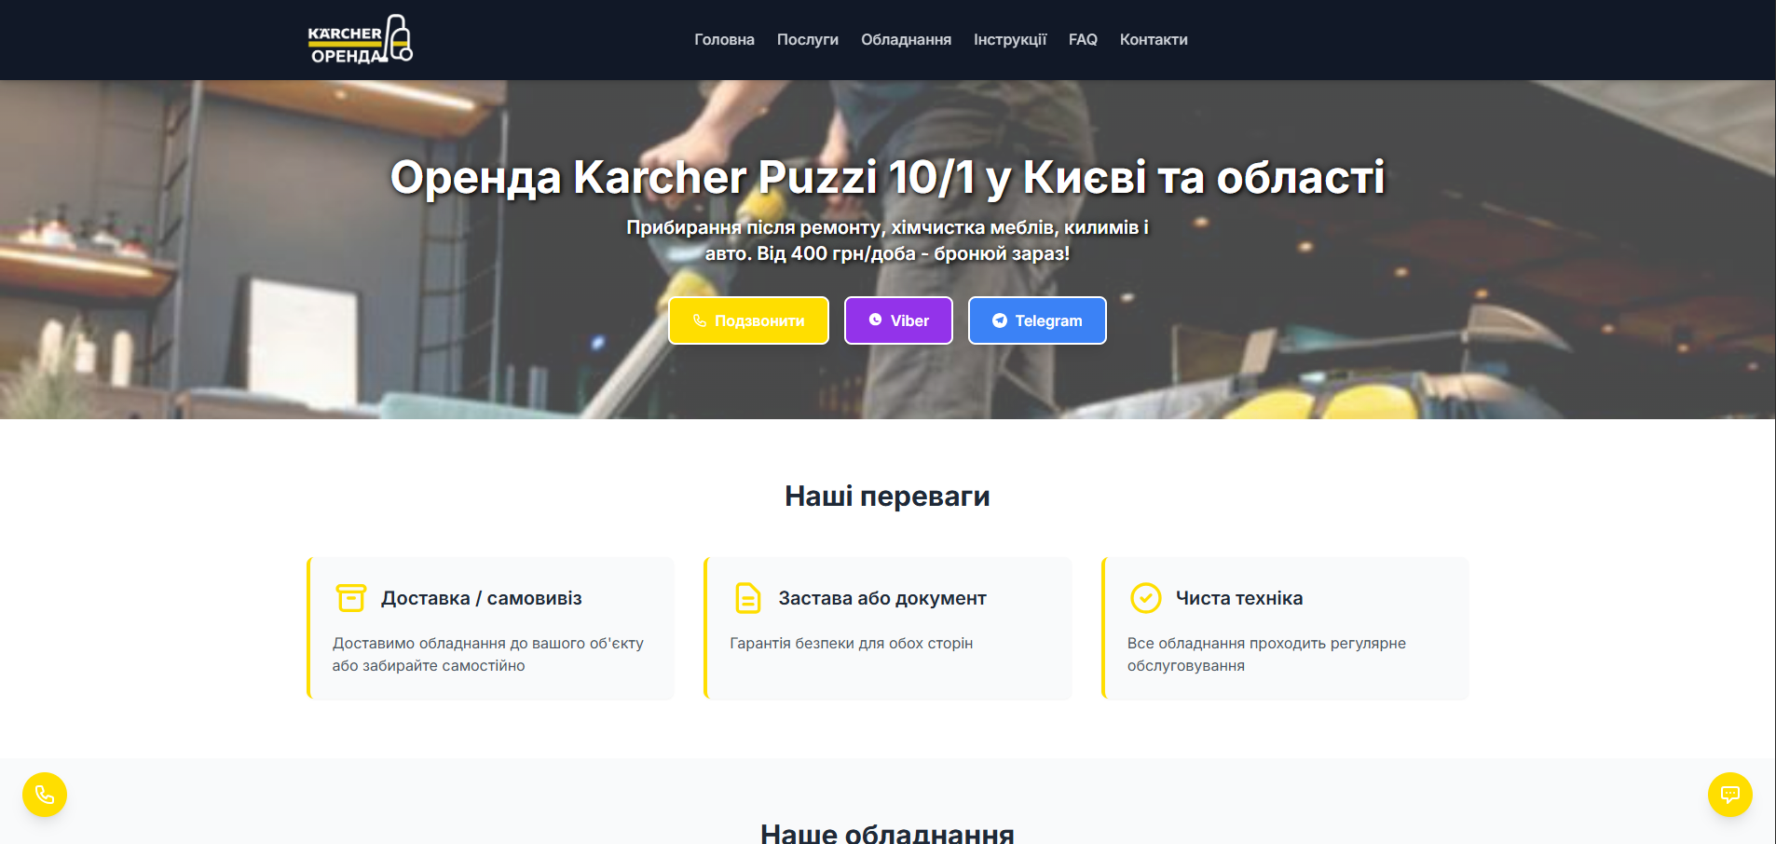This screenshot has width=1776, height=844.
Task: Open the Головна menu item
Action: coord(724,40)
